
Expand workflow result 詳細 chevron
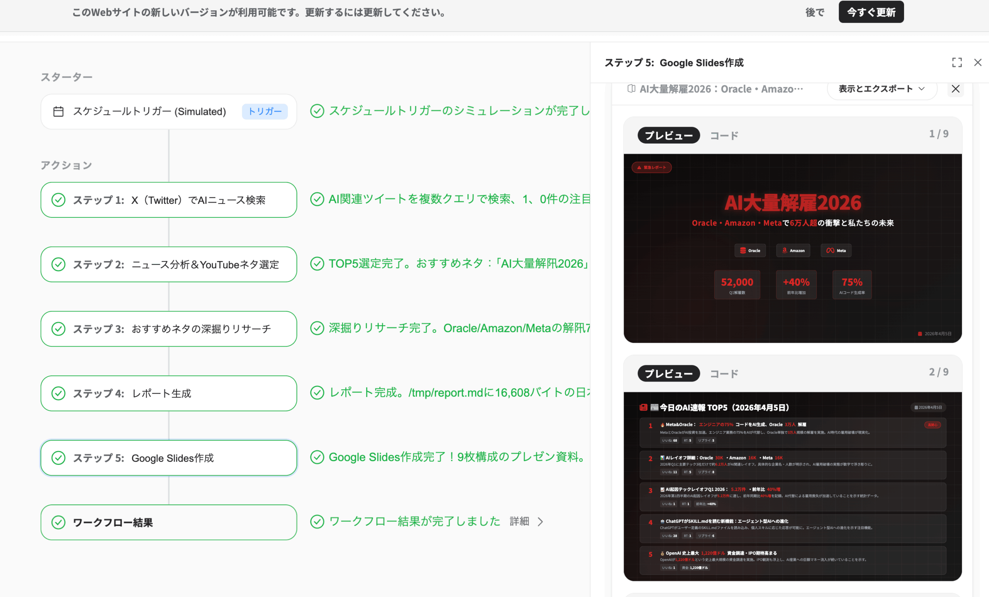(540, 522)
